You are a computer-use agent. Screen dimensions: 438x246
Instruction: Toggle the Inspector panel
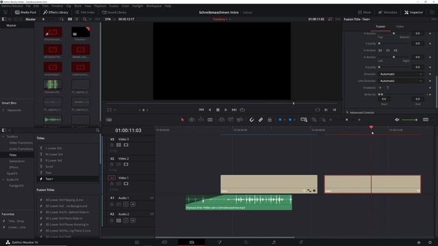click(x=413, y=12)
